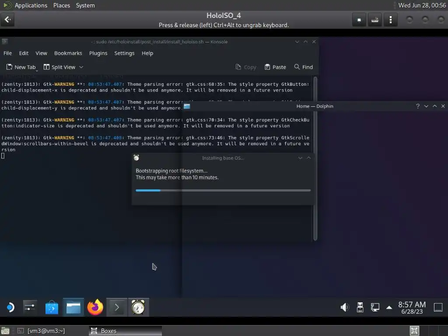
Task: Open the Boxes three-dot menu
Action: pos(390,20)
